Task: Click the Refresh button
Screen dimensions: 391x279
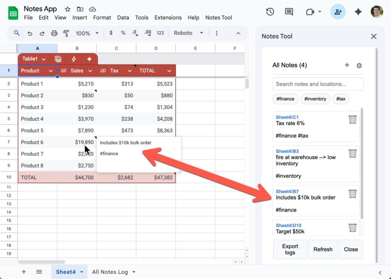Action: pyautogui.click(x=323, y=249)
